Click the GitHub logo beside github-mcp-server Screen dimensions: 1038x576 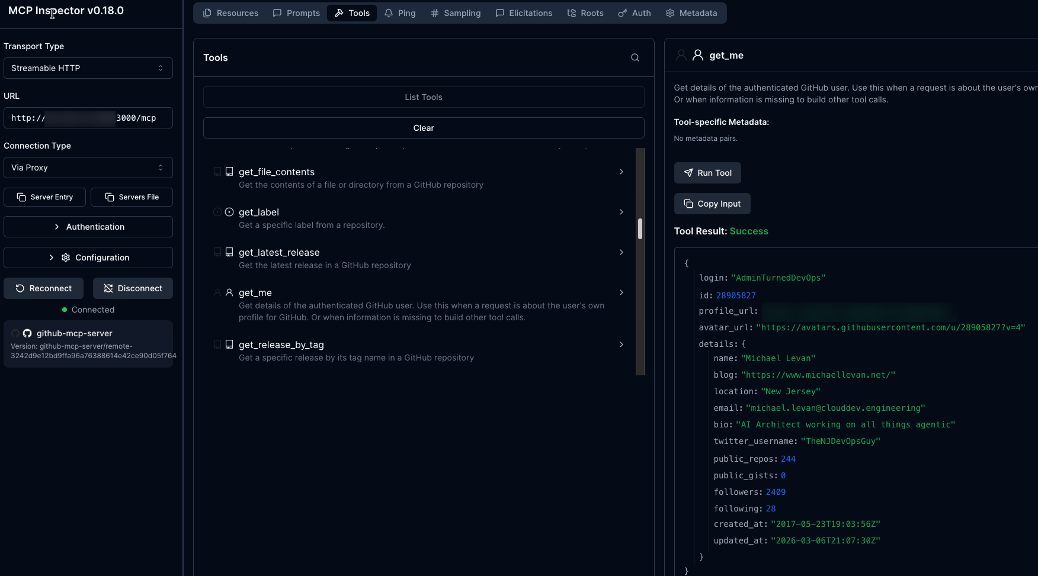[27, 333]
